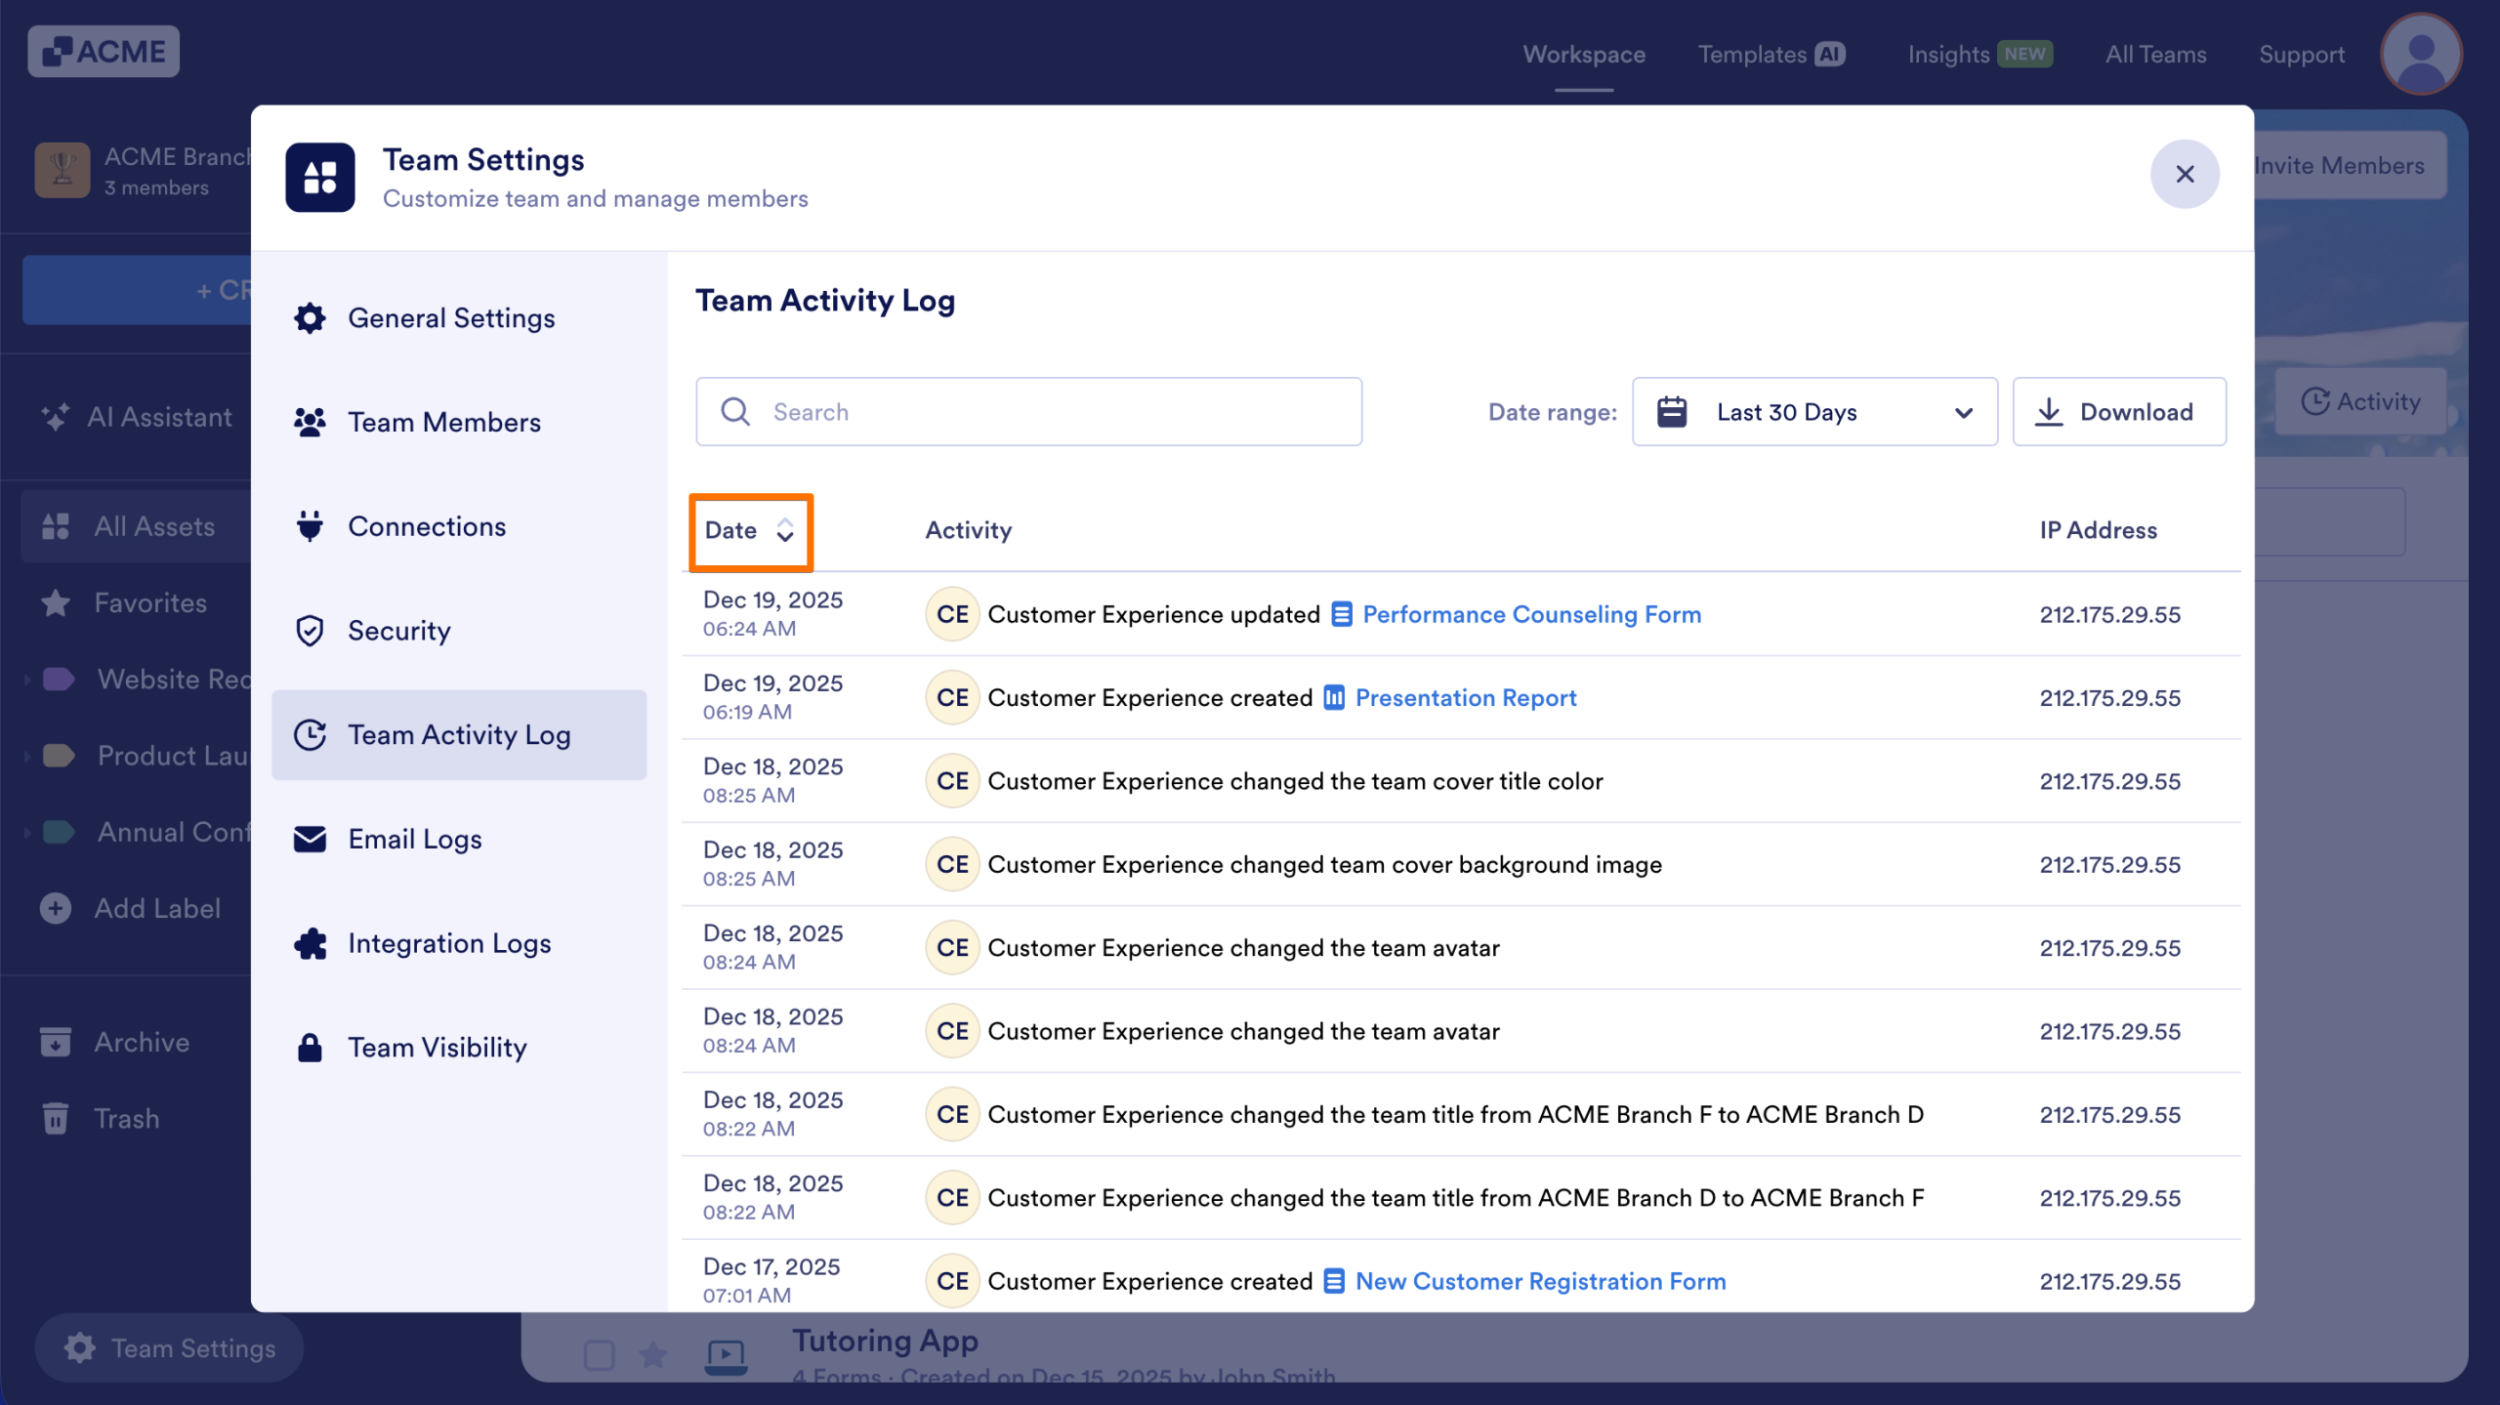Click the Download button

click(2119, 411)
